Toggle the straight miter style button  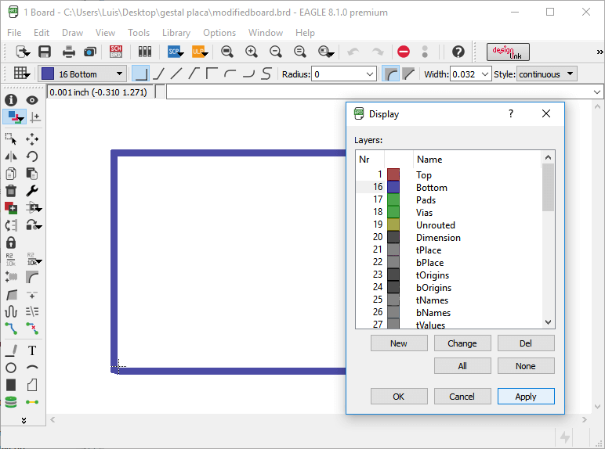click(408, 74)
